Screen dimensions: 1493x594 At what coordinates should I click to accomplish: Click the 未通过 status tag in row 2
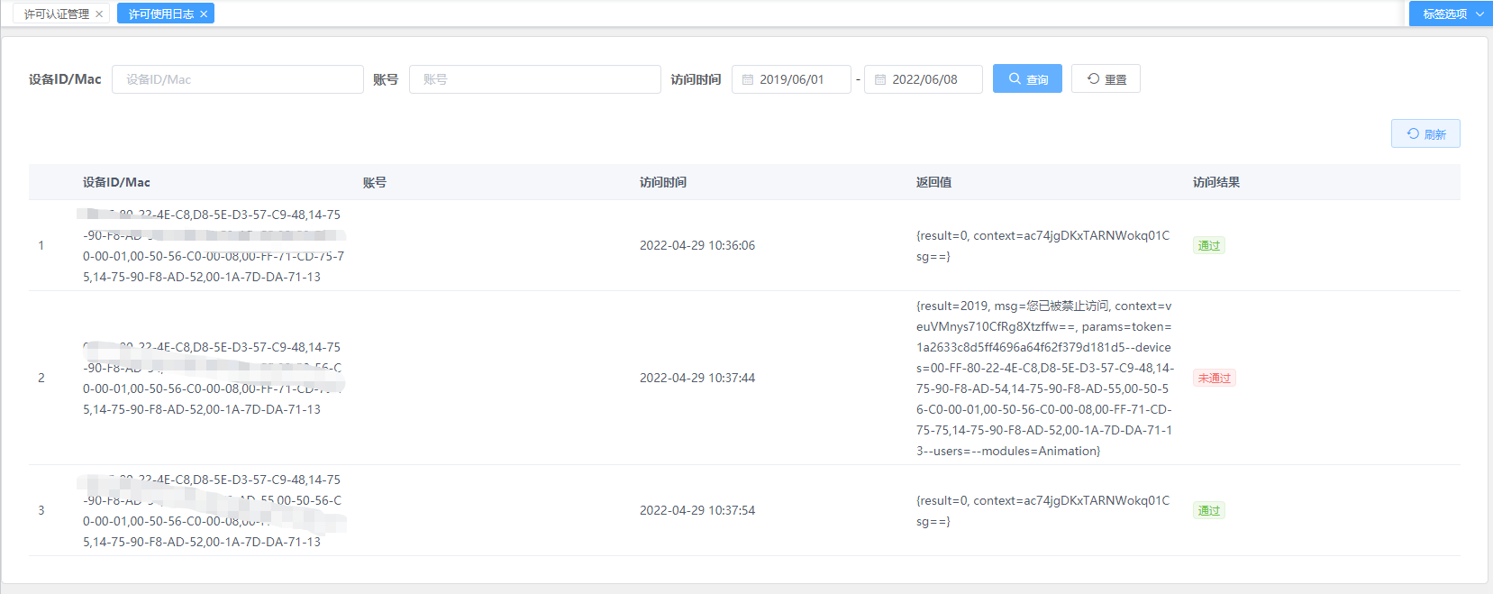click(x=1214, y=379)
